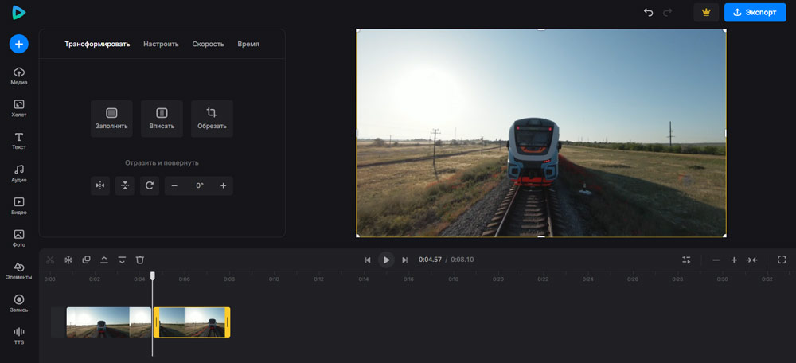This screenshot has height=363, width=796.
Task: Flip the video vertically
Action: point(125,185)
